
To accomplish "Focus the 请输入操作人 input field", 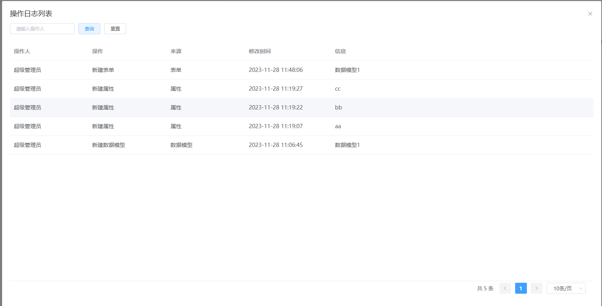I will pyautogui.click(x=42, y=29).
